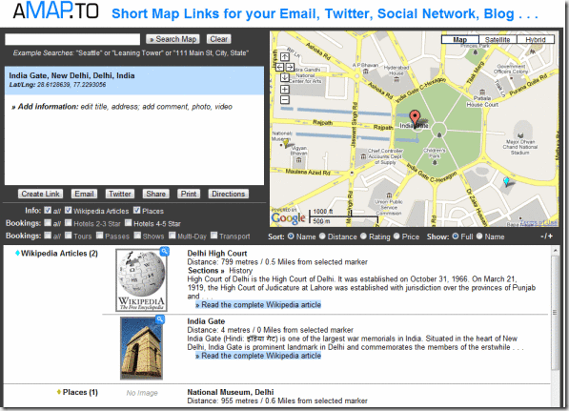Zoom out on the map with minus
This screenshot has width=569, height=411.
click(x=285, y=99)
